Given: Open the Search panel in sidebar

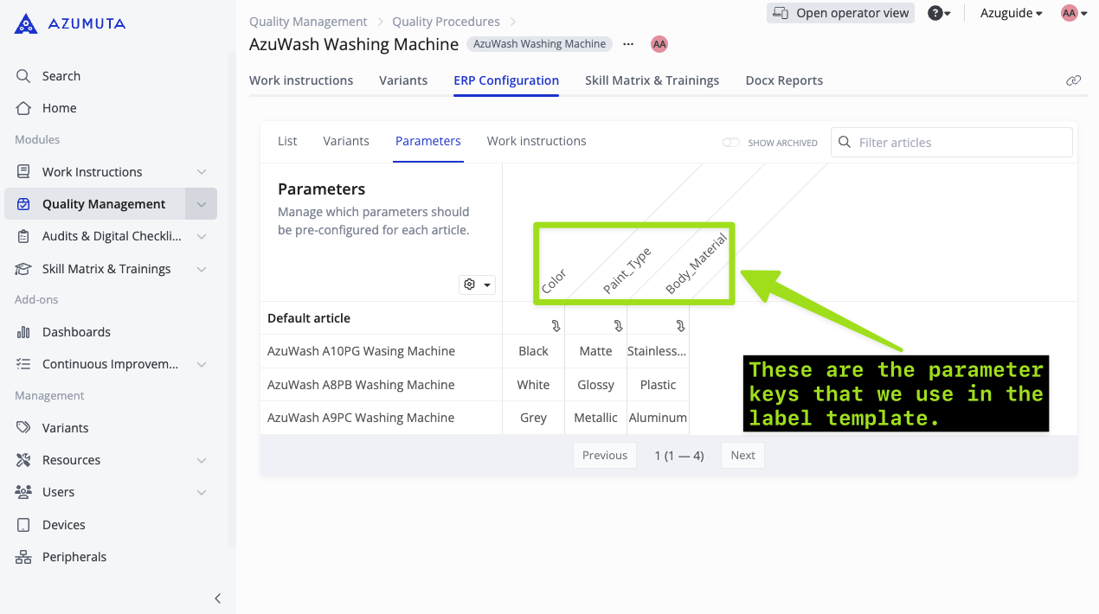Looking at the screenshot, I should (x=61, y=75).
